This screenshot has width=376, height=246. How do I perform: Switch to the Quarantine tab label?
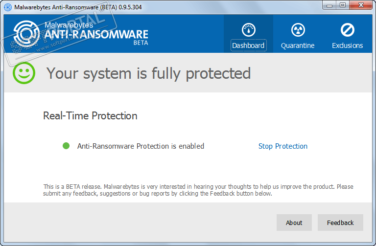tap(298, 45)
